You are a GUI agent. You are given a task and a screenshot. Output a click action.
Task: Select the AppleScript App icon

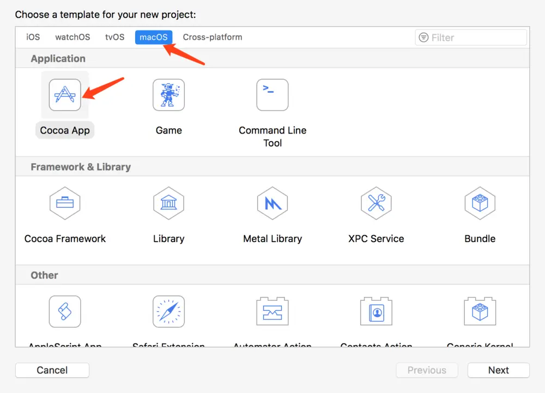click(65, 312)
